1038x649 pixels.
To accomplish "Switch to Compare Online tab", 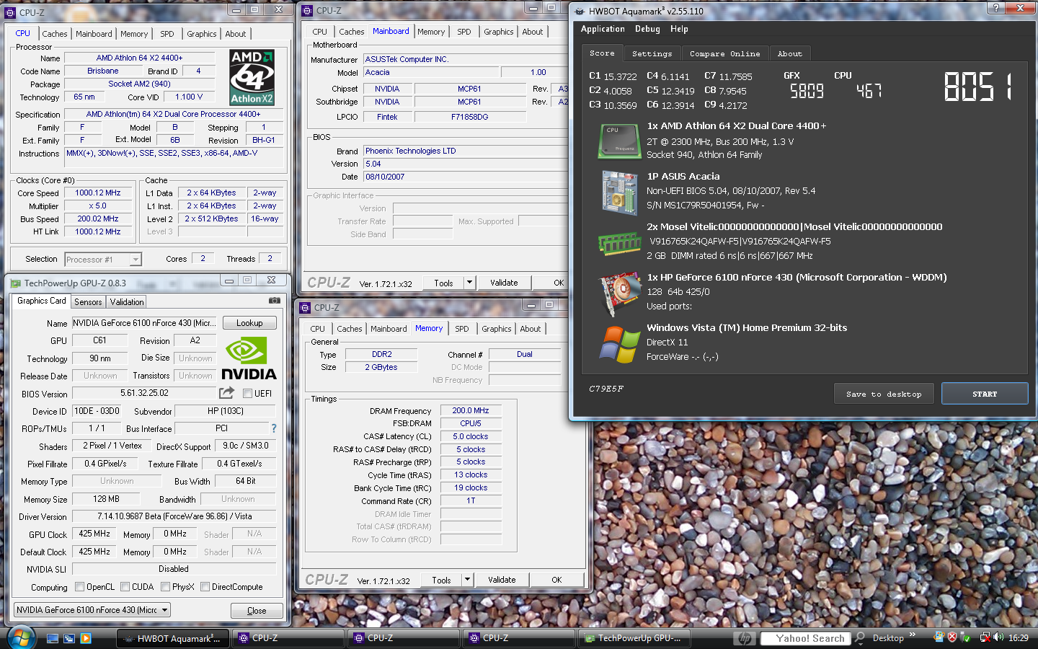I will [724, 54].
